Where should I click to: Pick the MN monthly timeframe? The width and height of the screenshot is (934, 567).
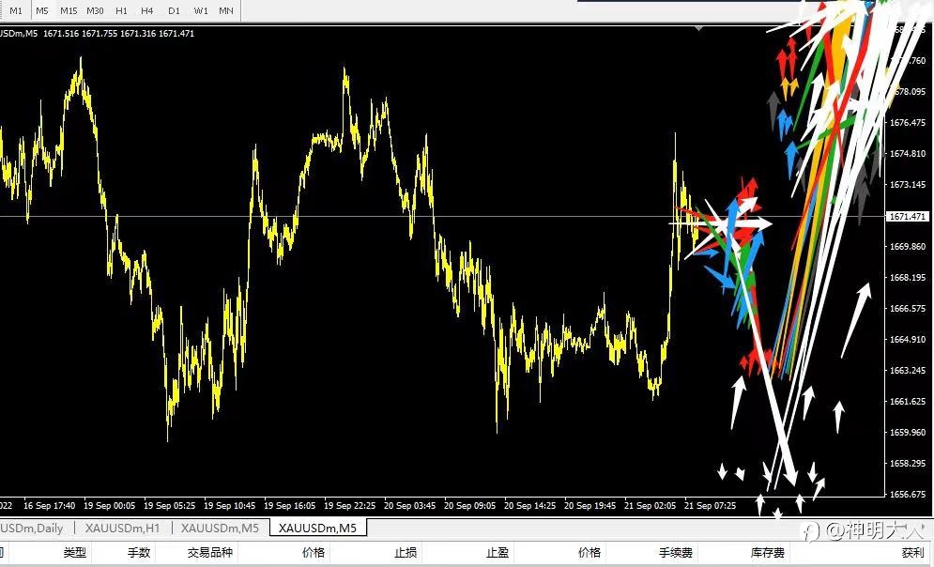click(226, 10)
